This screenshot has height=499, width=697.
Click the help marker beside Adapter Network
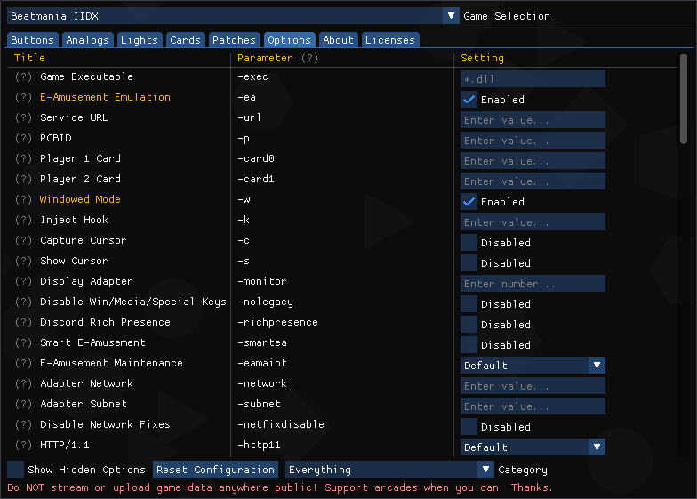click(23, 384)
